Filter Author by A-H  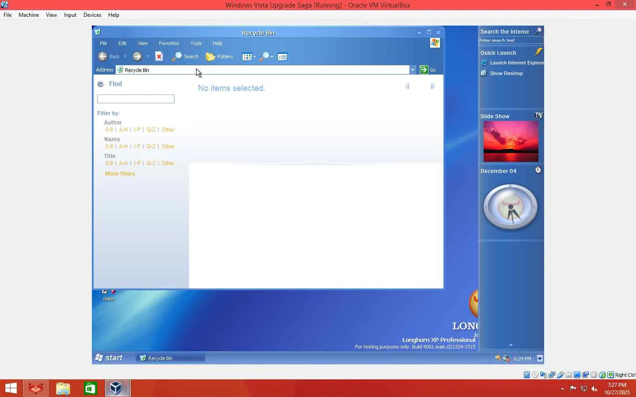click(123, 130)
